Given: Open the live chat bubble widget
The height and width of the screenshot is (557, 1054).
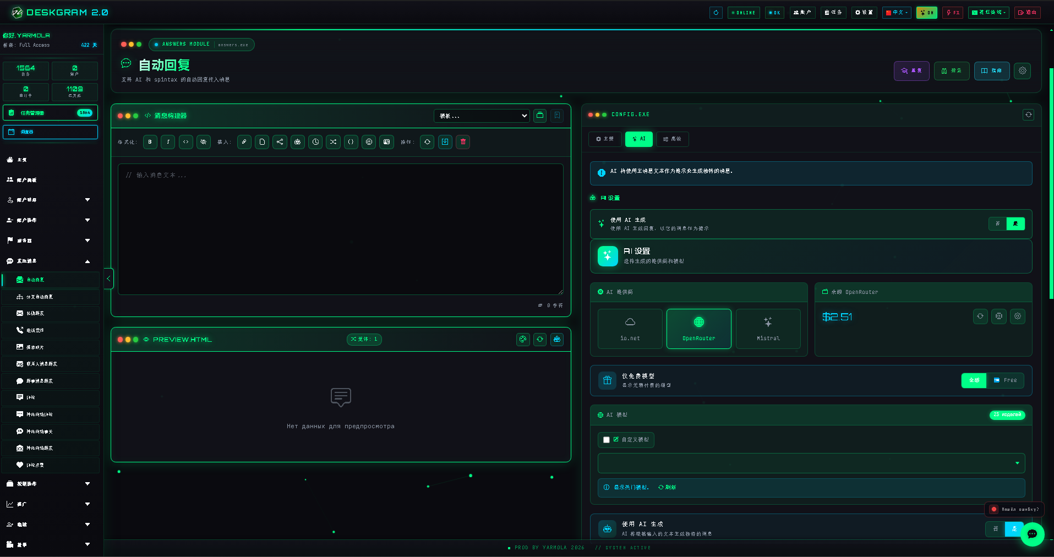Looking at the screenshot, I should click(x=1032, y=534).
